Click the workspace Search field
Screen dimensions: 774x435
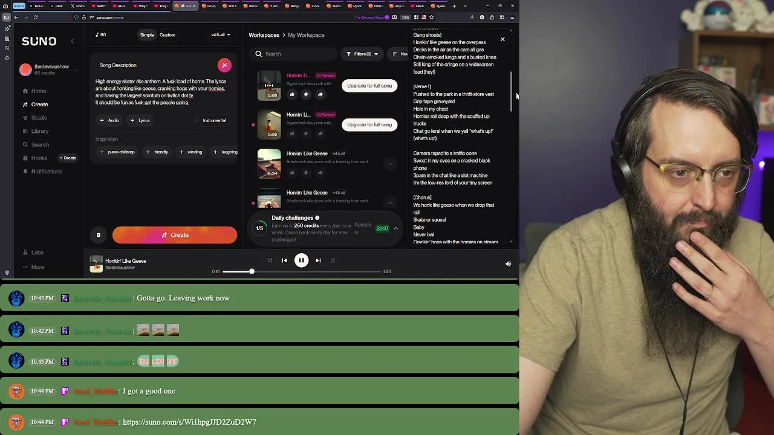294,54
